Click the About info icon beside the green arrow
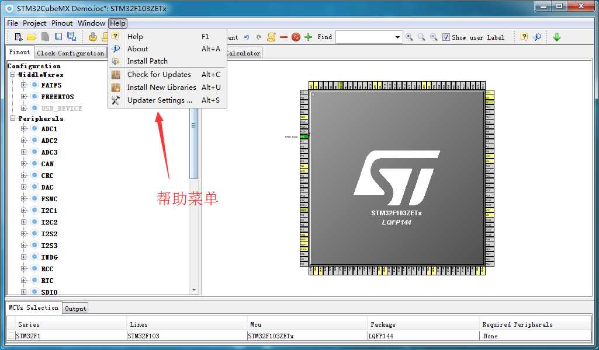This screenshot has height=350, width=599. (x=537, y=37)
